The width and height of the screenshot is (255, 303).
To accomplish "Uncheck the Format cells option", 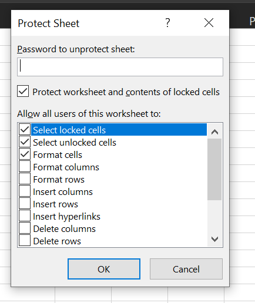I will point(25,154).
